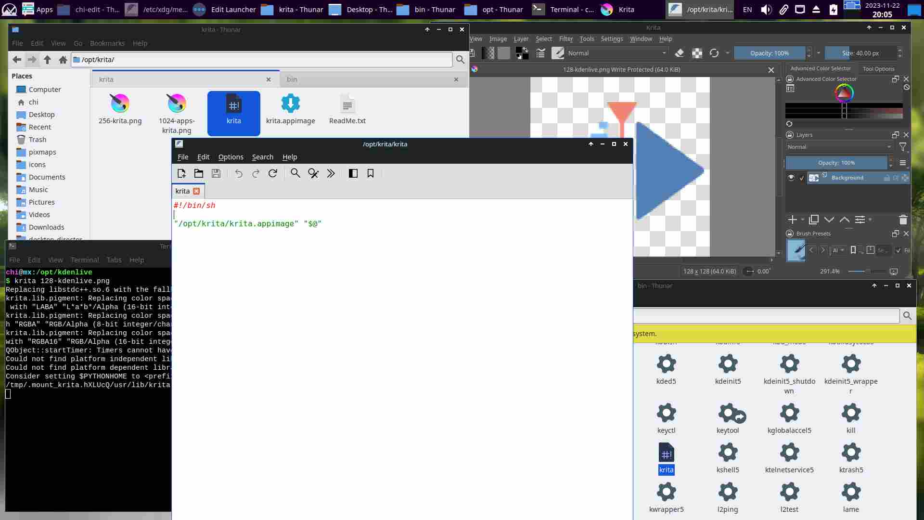Click the new document icon in editor
Image resolution: width=924 pixels, height=520 pixels.
tap(181, 173)
